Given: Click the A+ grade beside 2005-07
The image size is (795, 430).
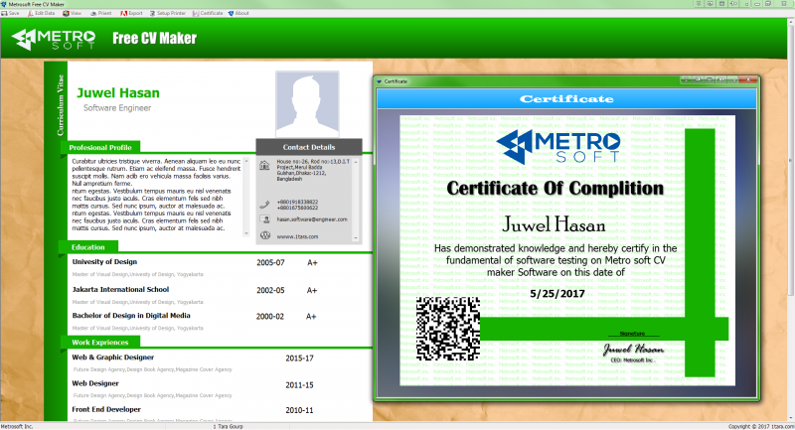Looking at the screenshot, I should point(312,263).
